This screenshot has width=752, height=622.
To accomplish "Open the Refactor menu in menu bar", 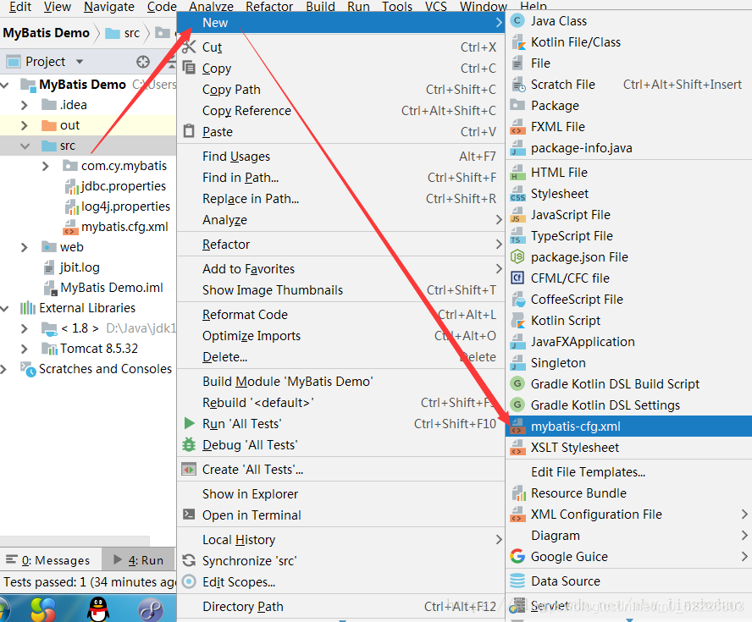I will click(269, 7).
